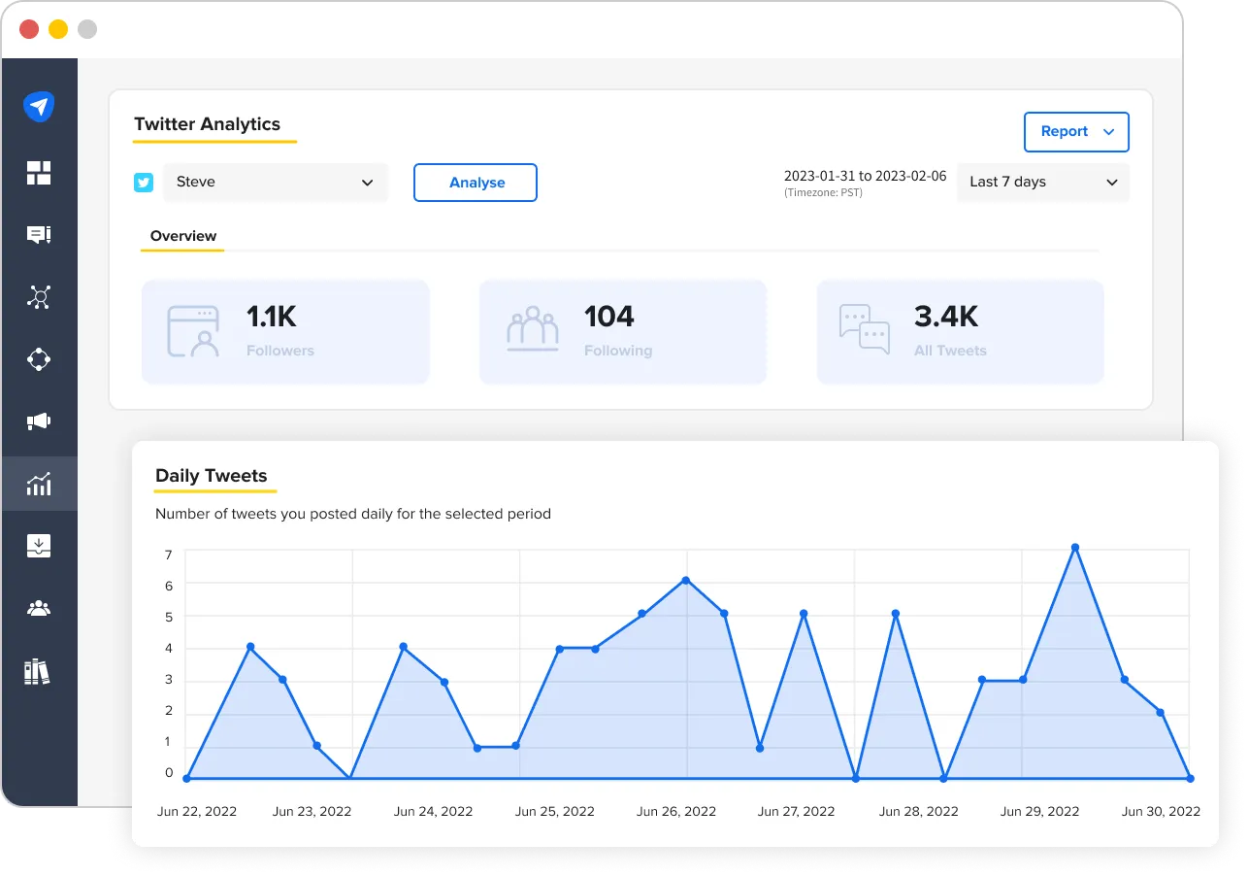Select the analytics chart icon in sidebar
1248x876 pixels.
39,483
